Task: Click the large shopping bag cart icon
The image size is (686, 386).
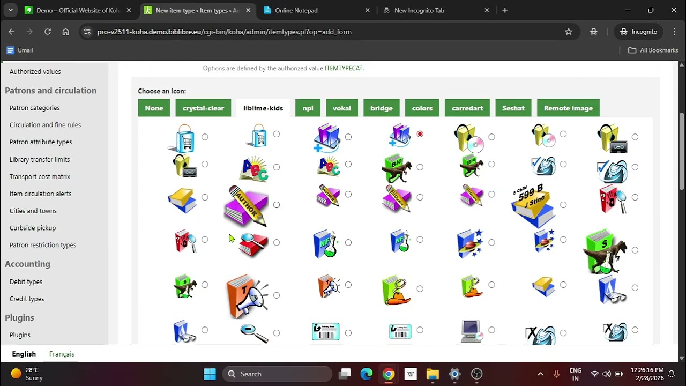Action: 182,138
